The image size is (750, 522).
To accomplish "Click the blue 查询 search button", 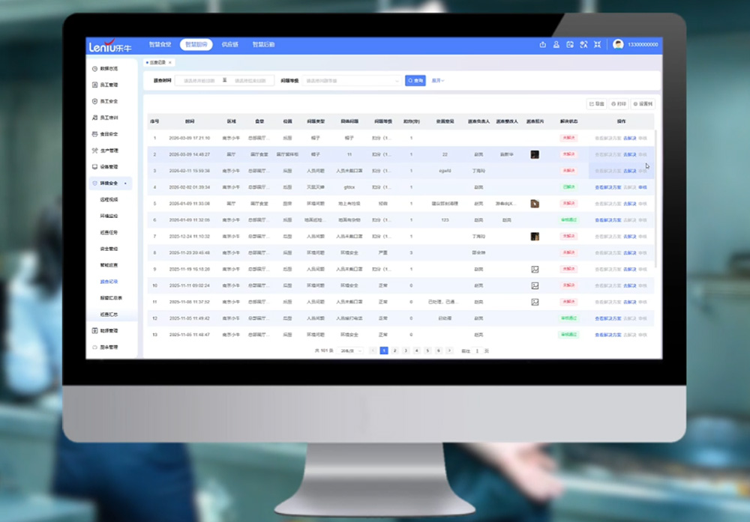I will 415,80.
